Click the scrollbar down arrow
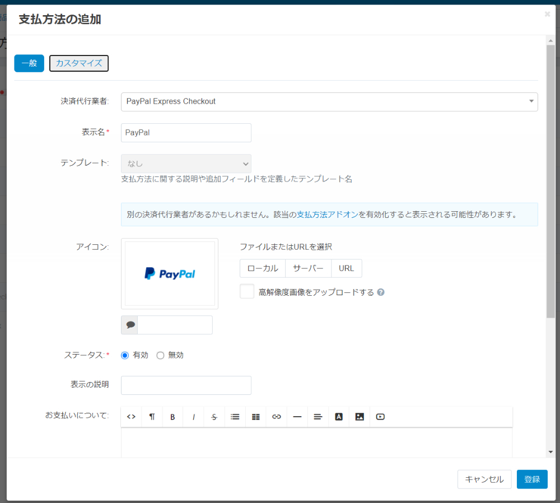 click(550, 452)
